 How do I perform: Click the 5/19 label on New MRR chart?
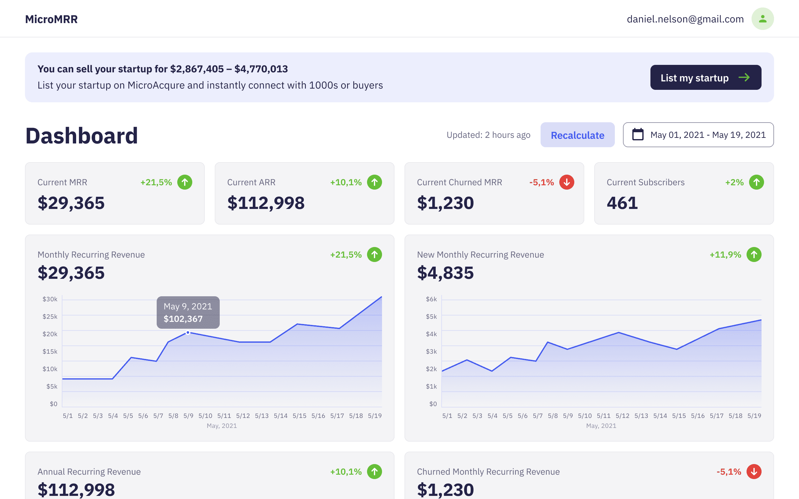point(754,416)
